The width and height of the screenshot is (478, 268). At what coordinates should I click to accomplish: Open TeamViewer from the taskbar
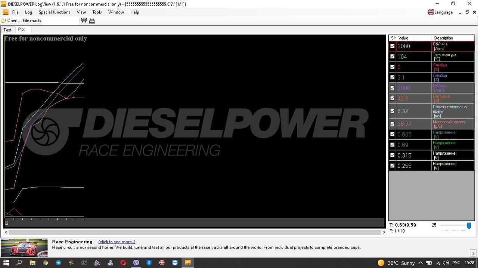175,263
